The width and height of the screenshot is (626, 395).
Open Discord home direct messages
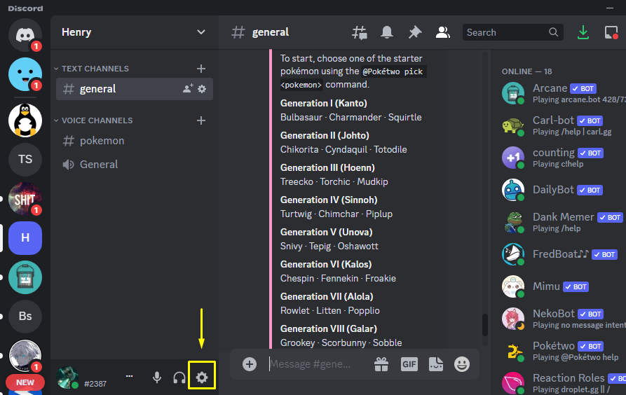[25, 36]
